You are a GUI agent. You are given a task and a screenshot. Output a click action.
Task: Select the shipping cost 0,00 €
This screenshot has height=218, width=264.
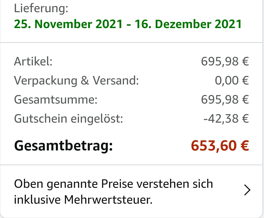232,81
